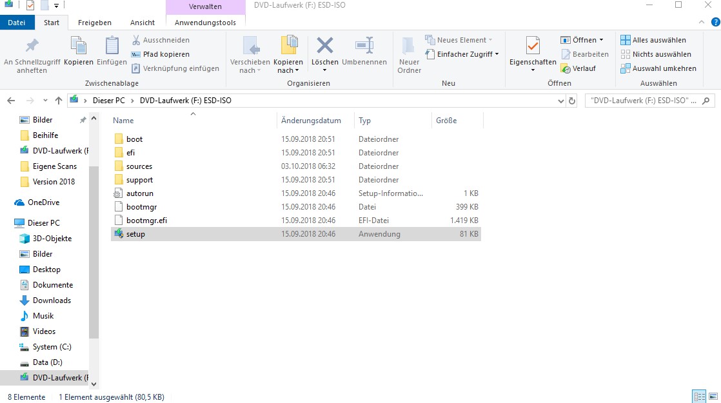This screenshot has height=403, width=721.
Task: Expand address bar history dropdown
Action: 560,101
